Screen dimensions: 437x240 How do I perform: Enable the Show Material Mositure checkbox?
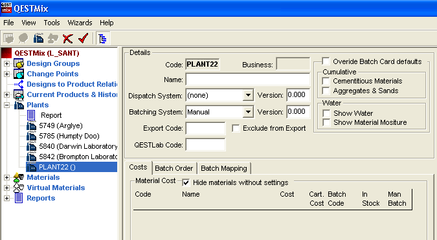[x=326, y=122]
